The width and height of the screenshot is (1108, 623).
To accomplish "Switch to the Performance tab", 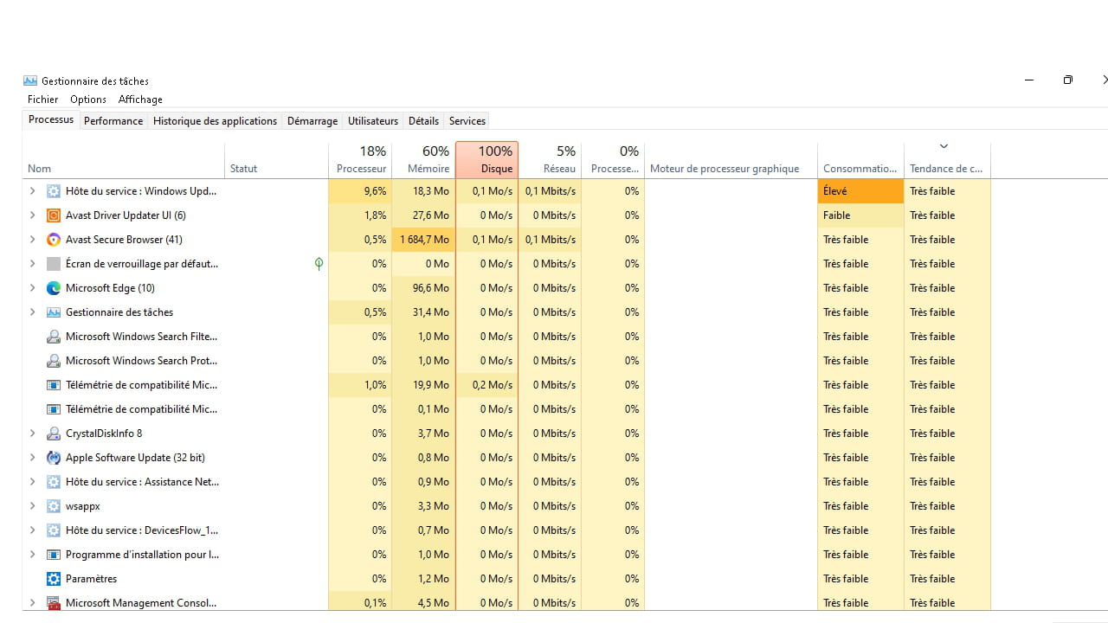I will (113, 121).
